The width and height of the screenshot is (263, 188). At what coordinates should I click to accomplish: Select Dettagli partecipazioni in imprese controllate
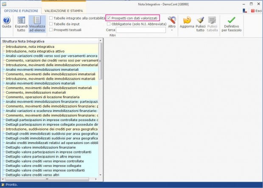pos(52,120)
